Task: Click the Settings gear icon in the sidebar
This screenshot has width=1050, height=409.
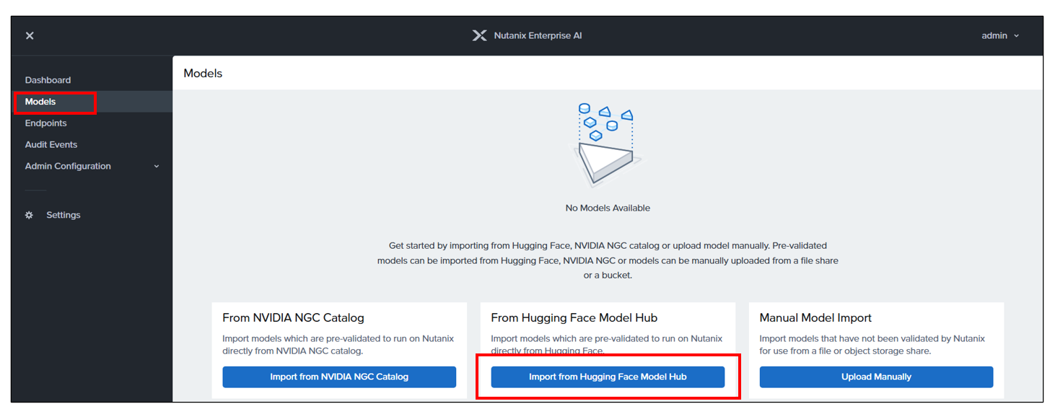Action: [30, 215]
